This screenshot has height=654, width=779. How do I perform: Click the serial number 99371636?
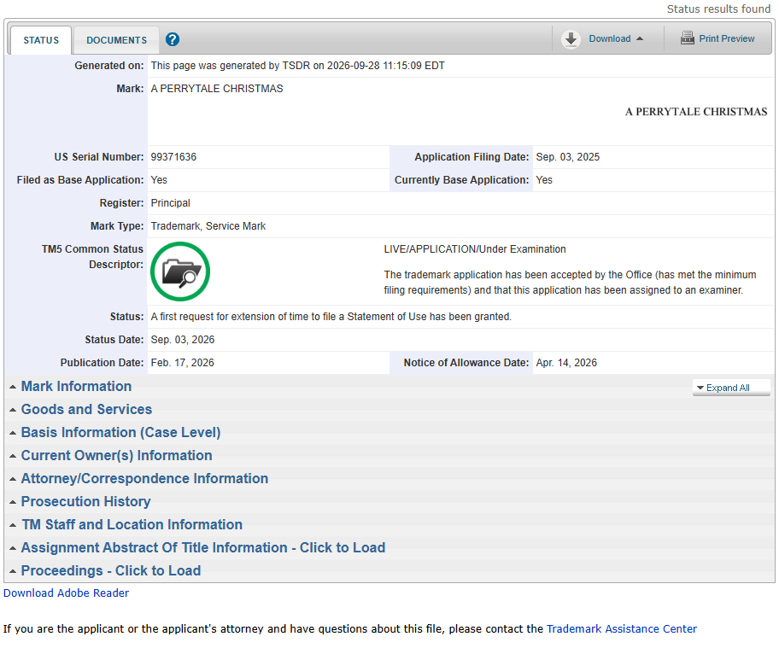(x=173, y=157)
